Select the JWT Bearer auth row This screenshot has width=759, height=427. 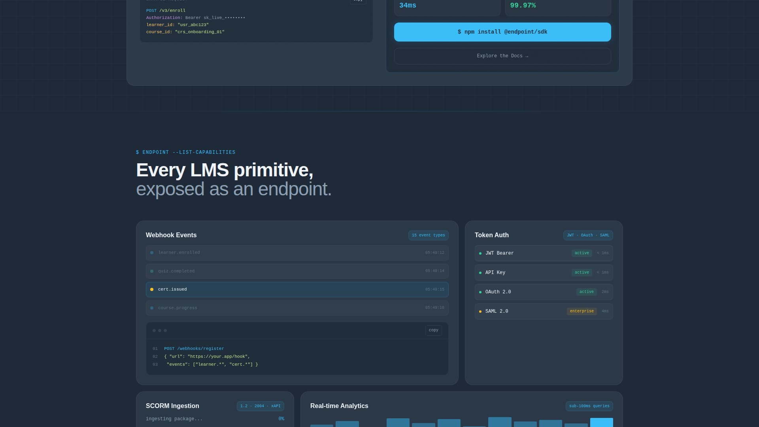(544, 253)
